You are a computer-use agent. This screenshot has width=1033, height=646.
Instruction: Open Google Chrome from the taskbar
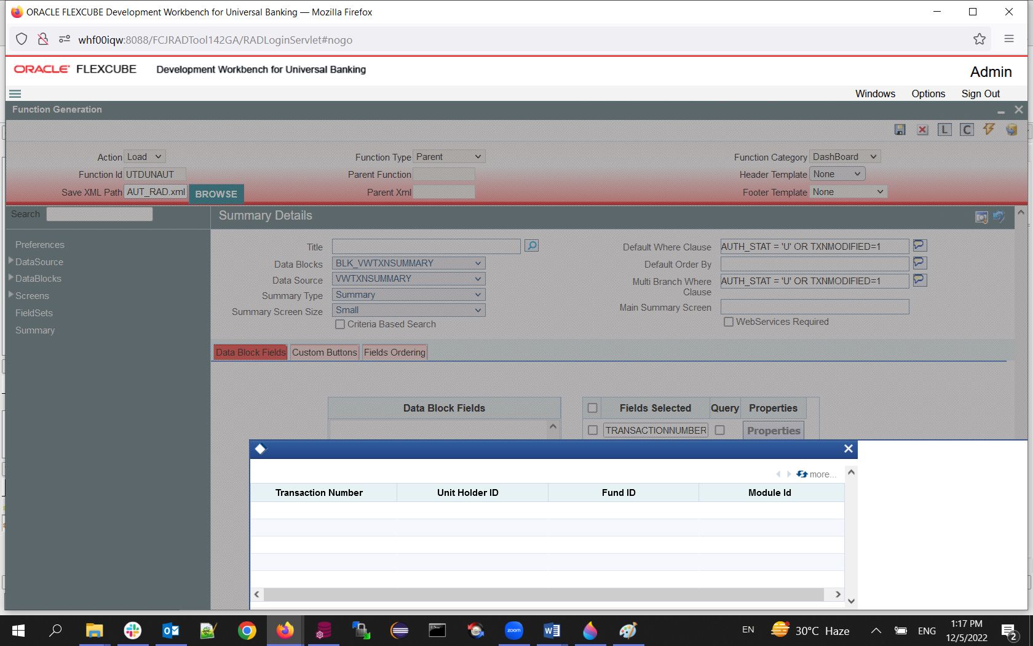pos(247,631)
